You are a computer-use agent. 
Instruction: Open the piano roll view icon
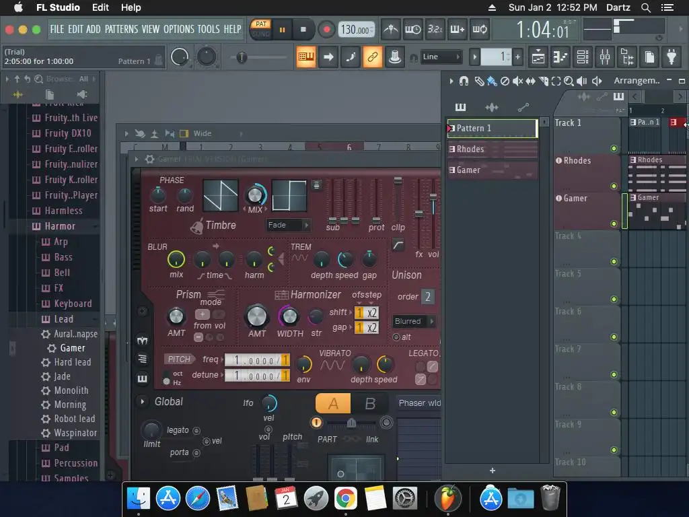tap(560, 57)
